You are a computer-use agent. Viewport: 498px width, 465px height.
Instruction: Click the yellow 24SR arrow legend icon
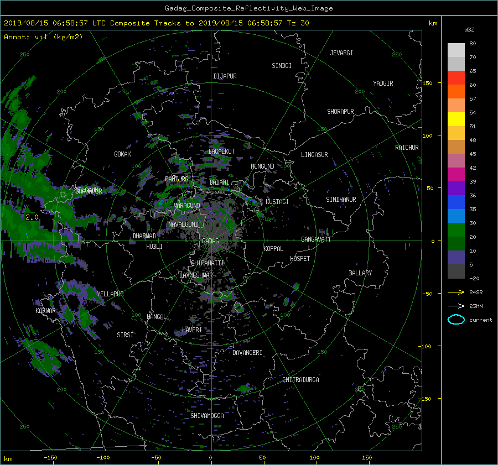pyautogui.click(x=456, y=292)
